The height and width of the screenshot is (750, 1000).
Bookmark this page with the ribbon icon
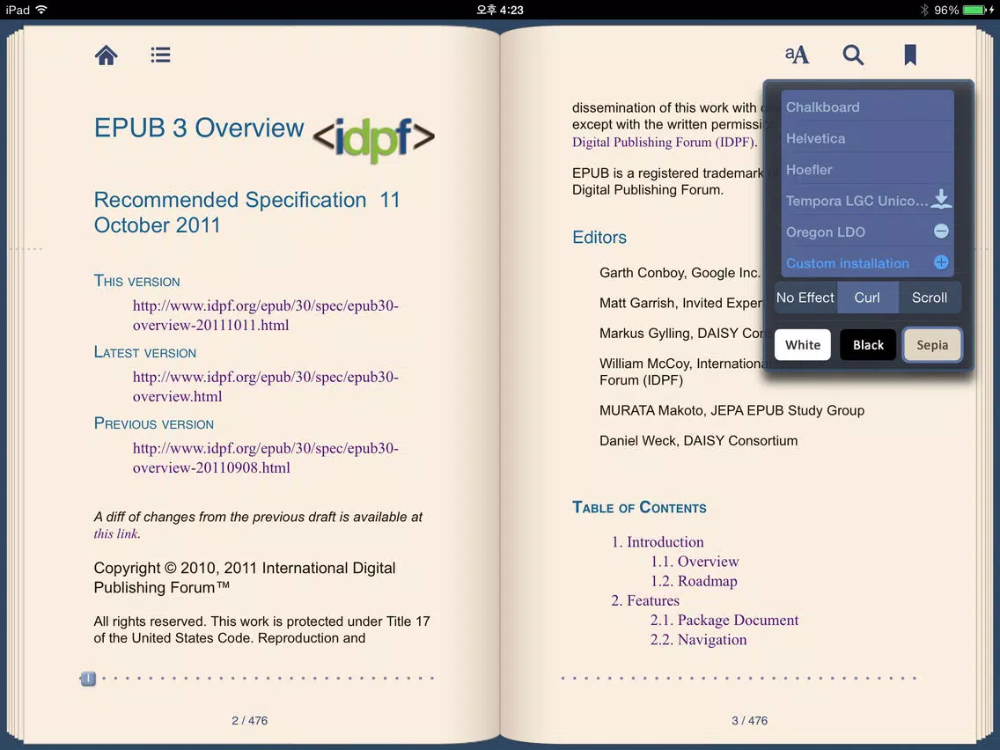(x=910, y=55)
